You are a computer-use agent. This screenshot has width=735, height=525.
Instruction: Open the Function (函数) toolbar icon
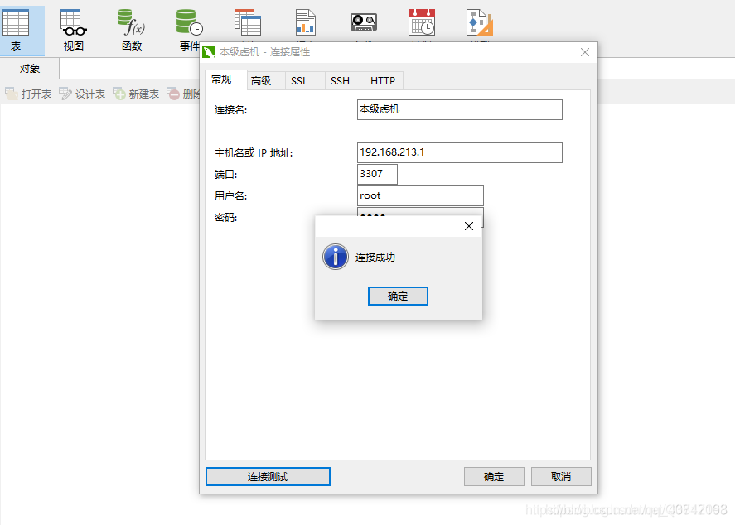tap(132, 30)
